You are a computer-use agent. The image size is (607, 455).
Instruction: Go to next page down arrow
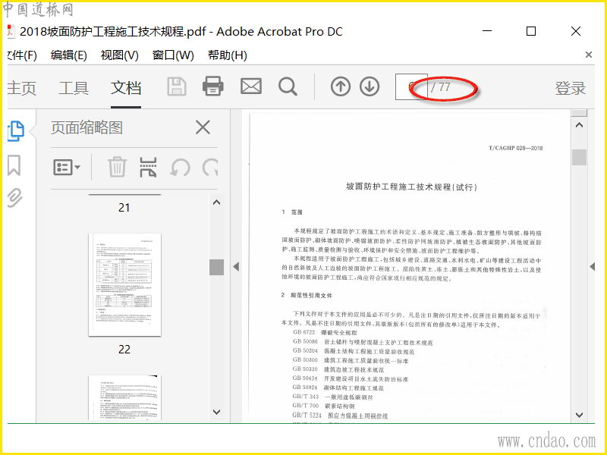point(370,86)
